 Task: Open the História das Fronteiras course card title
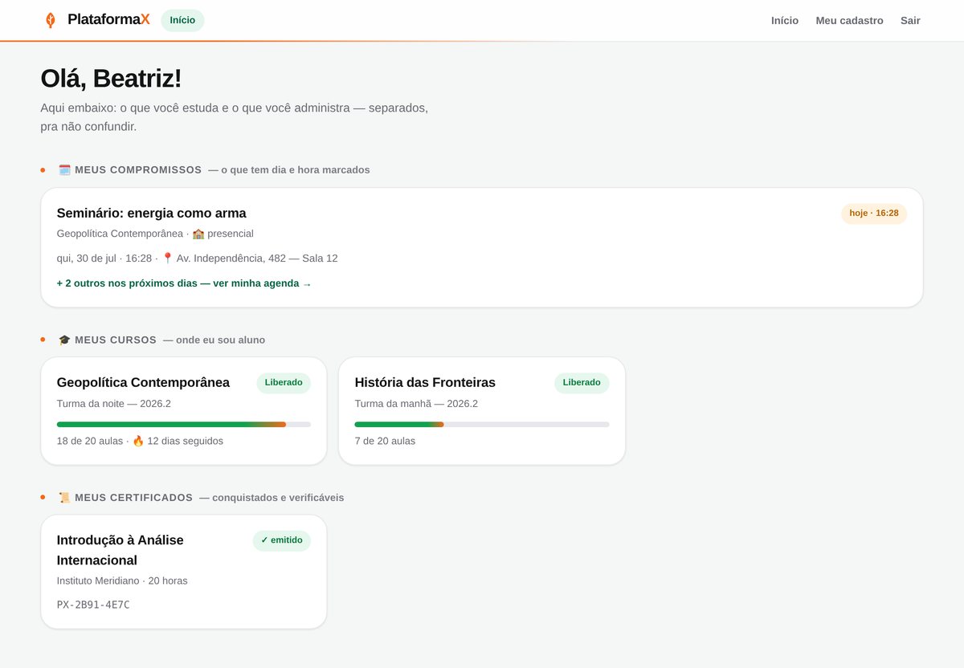point(425,382)
